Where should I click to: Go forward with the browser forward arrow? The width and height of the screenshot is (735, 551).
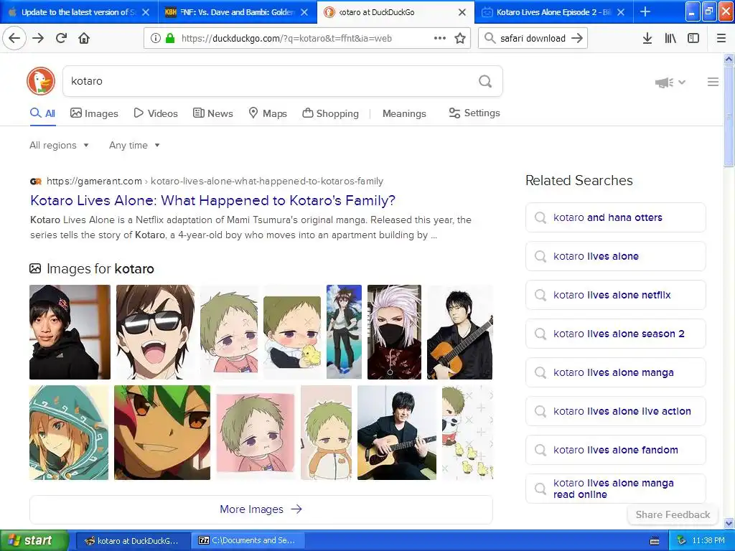click(38, 38)
